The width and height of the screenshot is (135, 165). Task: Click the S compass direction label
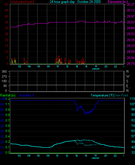(x=127, y=81)
